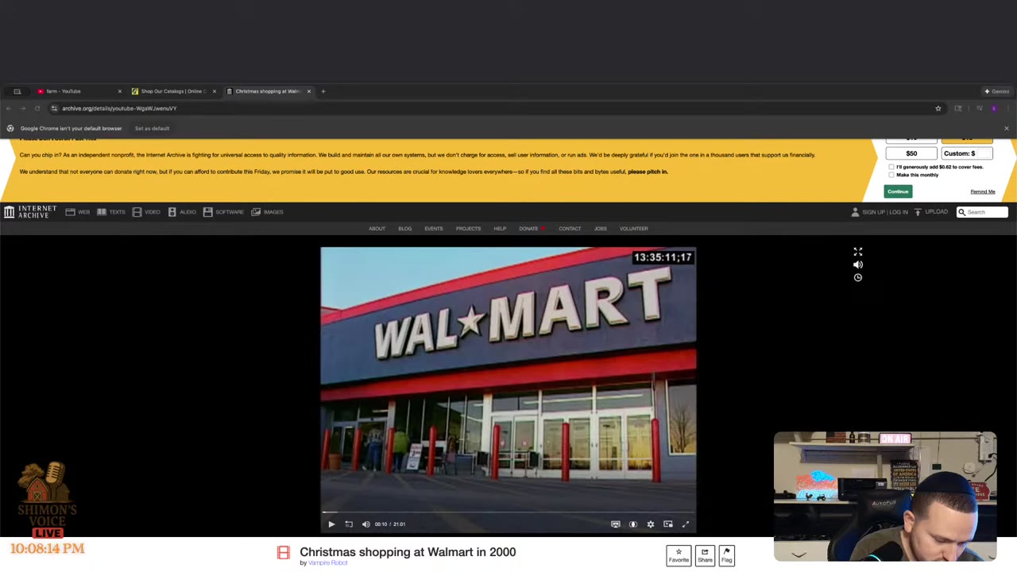1017x572 pixels.
Task: Click the clock icon beside the video
Action: (x=858, y=277)
